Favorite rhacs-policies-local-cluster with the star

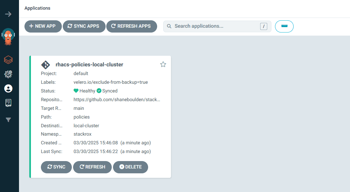[163, 64]
